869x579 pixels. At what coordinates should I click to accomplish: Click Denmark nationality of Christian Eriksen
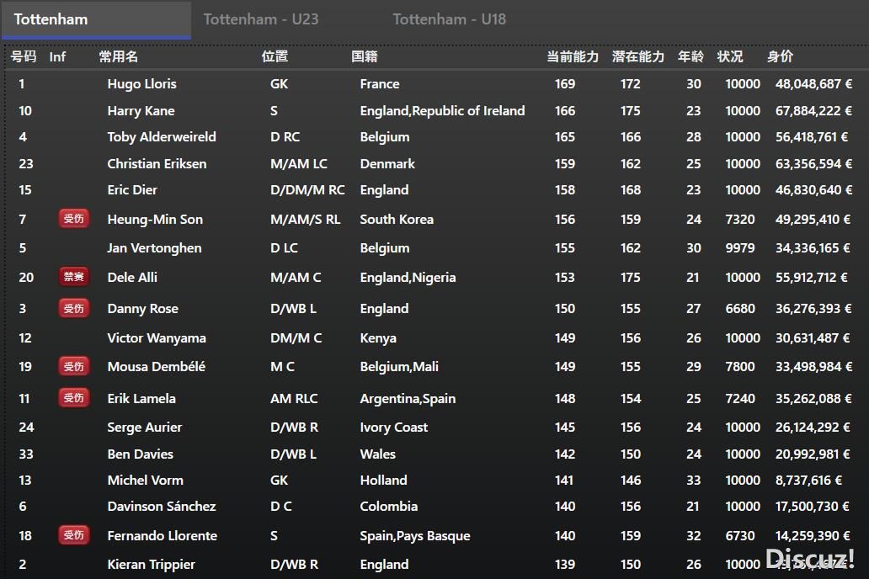click(x=387, y=164)
